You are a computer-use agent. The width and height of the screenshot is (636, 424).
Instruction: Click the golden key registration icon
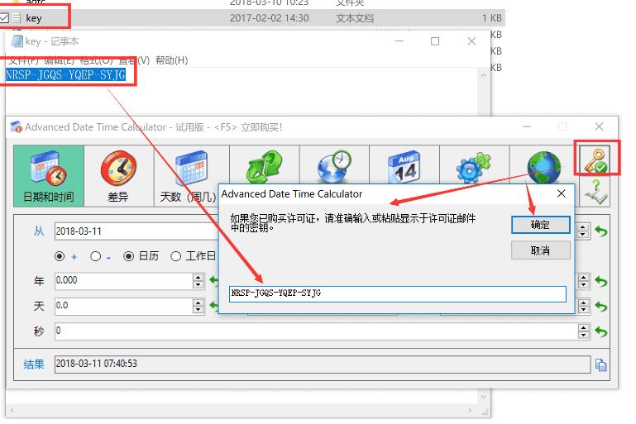coord(595,160)
